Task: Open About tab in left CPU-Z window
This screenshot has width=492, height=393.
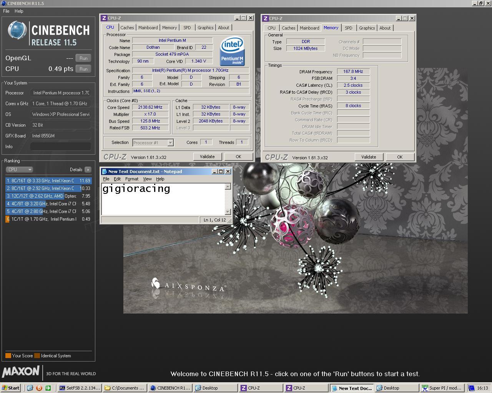Action: pos(224,28)
